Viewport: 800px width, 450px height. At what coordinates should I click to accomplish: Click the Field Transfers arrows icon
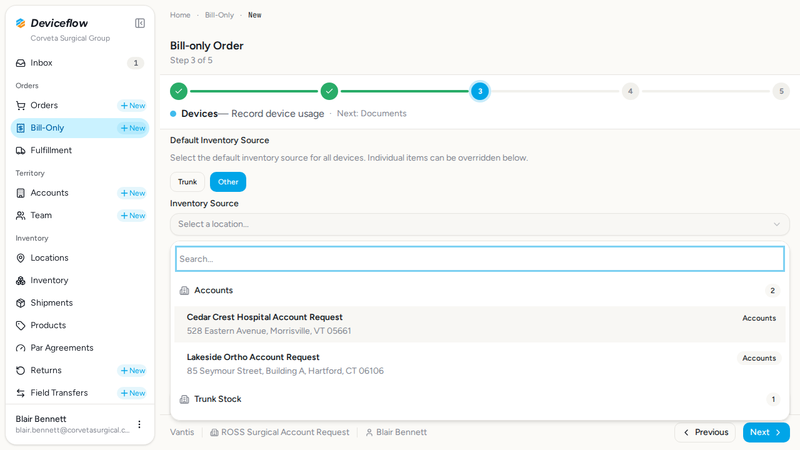21,393
